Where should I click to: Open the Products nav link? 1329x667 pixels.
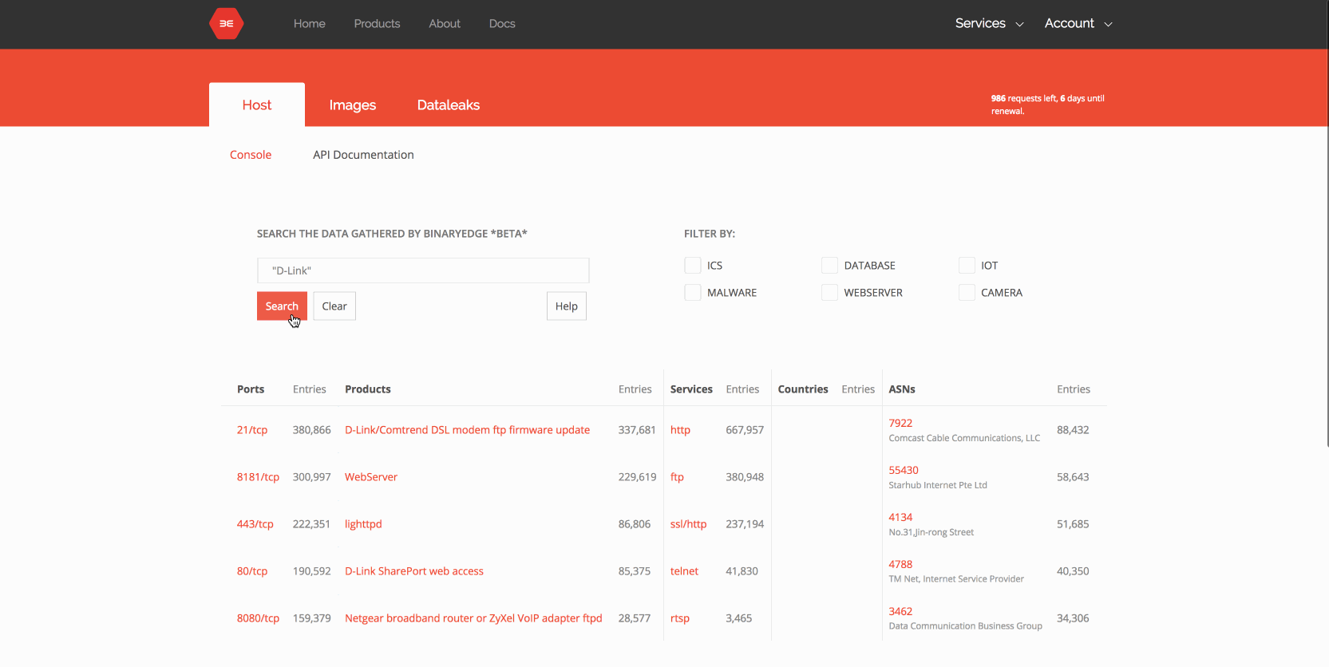pos(377,24)
